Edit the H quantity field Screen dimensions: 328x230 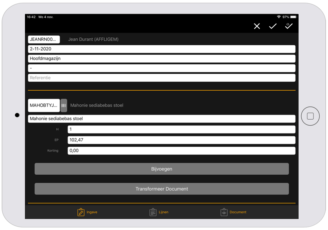coord(181,129)
